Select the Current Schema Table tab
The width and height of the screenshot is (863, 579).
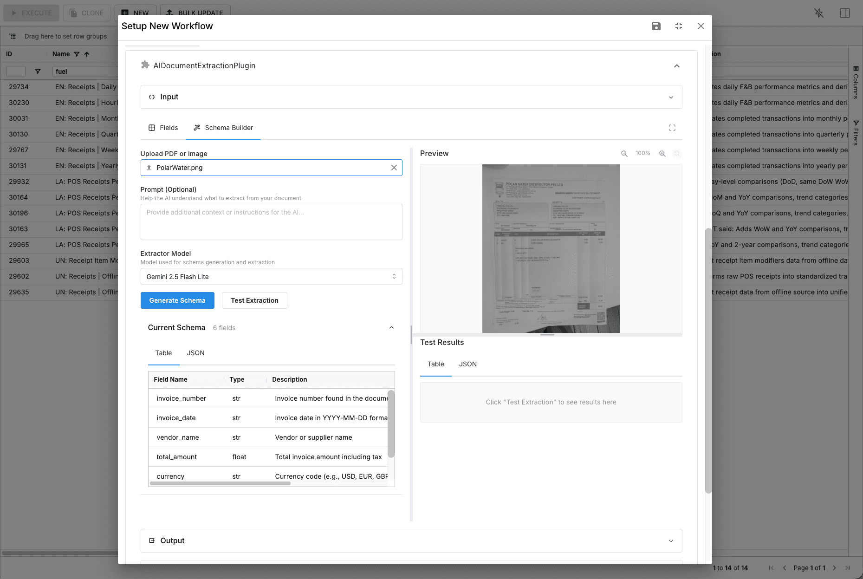163,353
